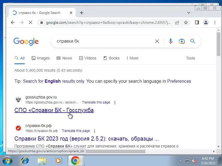Switch to Videos results tab
Screen dimensions: 222x166
(x=88, y=58)
